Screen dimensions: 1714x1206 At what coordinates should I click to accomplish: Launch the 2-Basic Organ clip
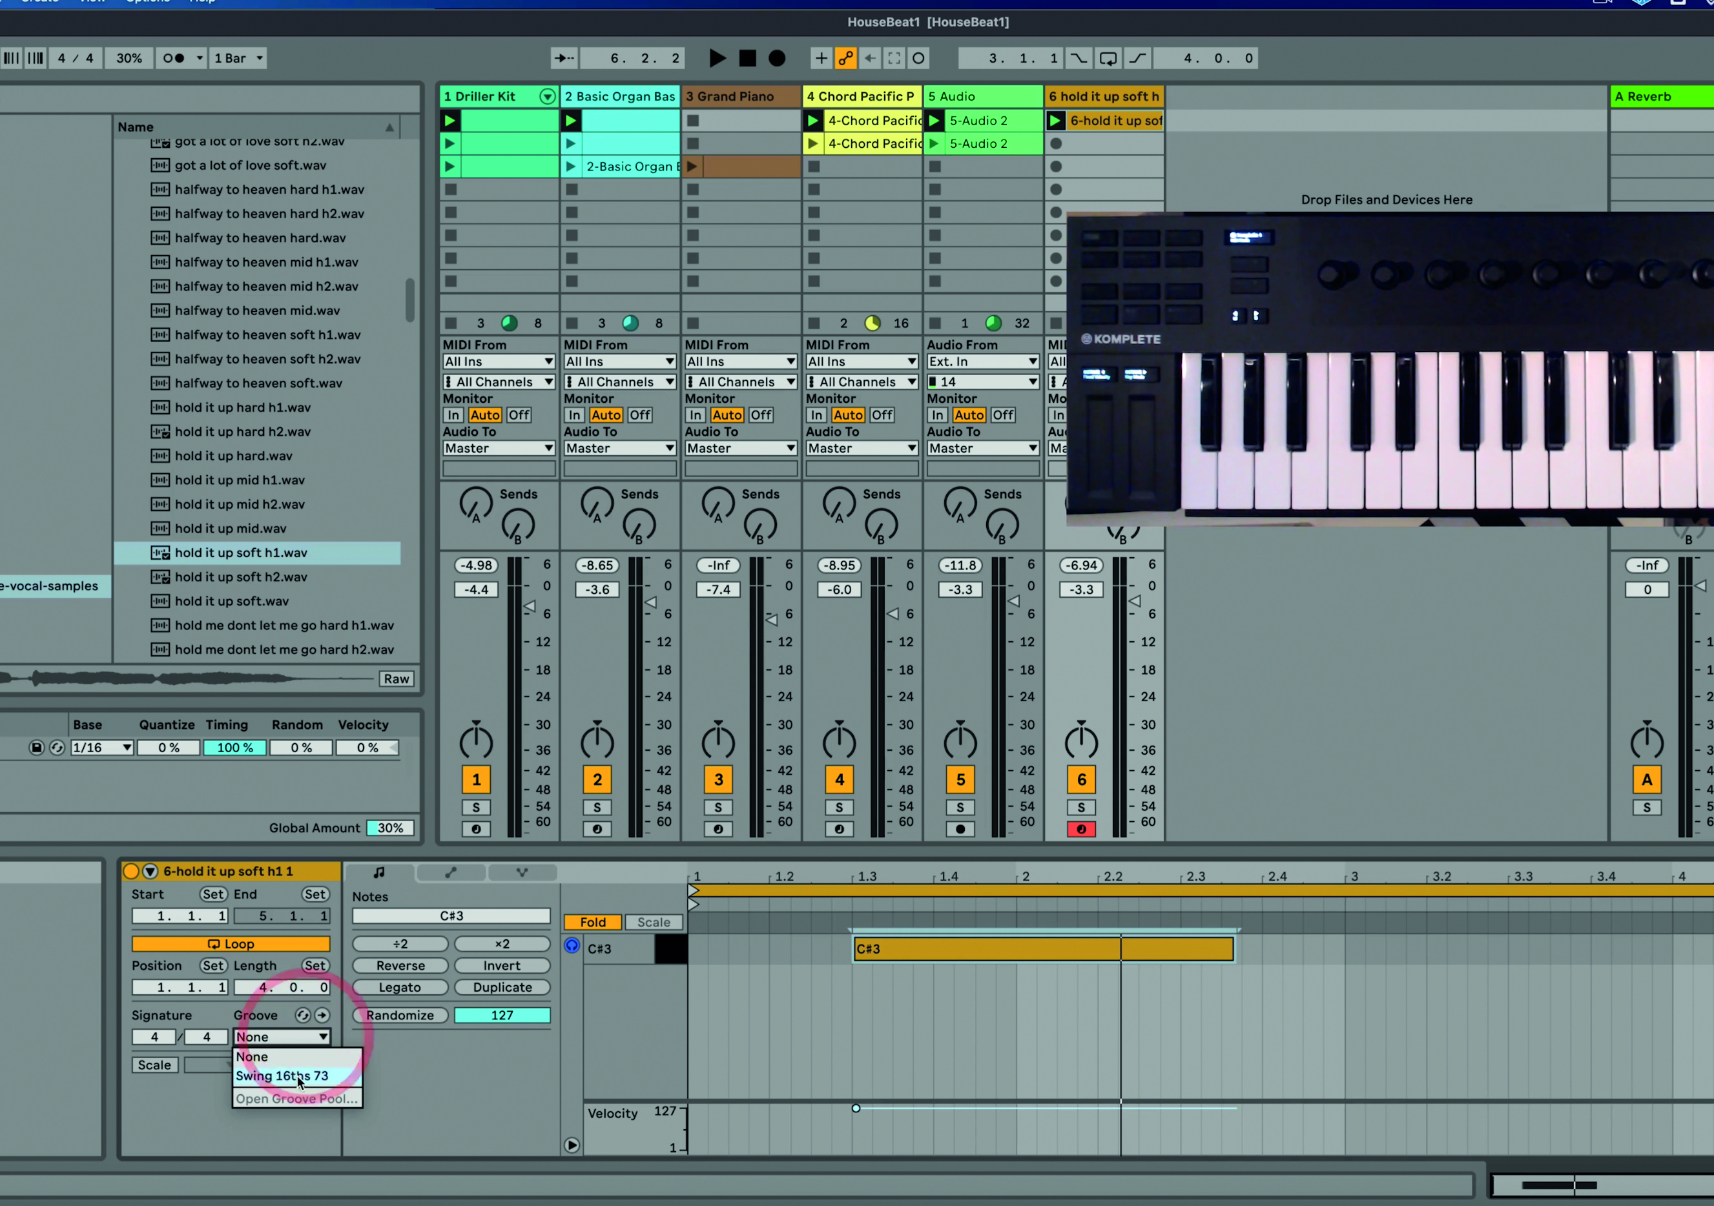point(571,167)
